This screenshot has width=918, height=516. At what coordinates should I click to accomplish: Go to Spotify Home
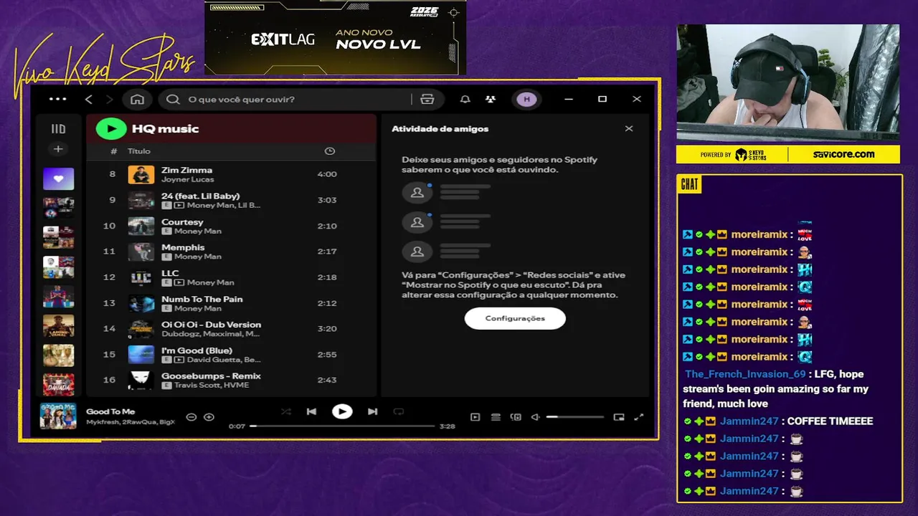click(137, 99)
